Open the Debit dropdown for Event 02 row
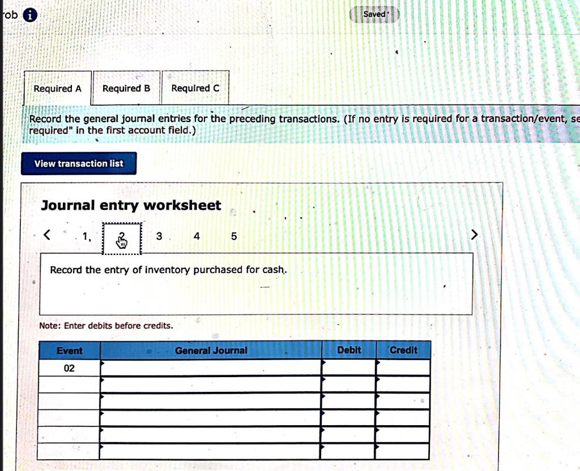Screen dimensions: 580x471 coord(324,366)
